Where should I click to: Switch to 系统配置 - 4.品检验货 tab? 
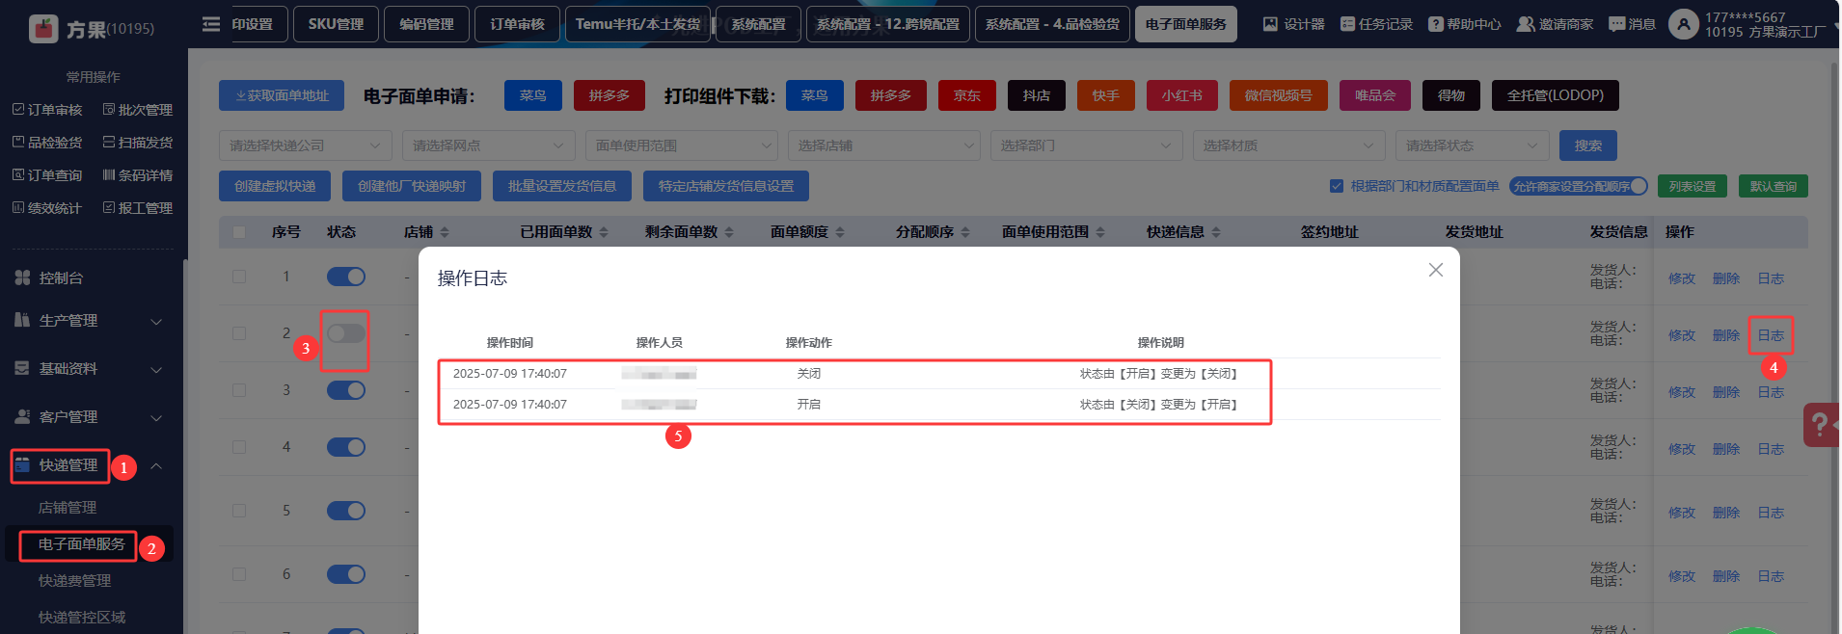point(1052,24)
